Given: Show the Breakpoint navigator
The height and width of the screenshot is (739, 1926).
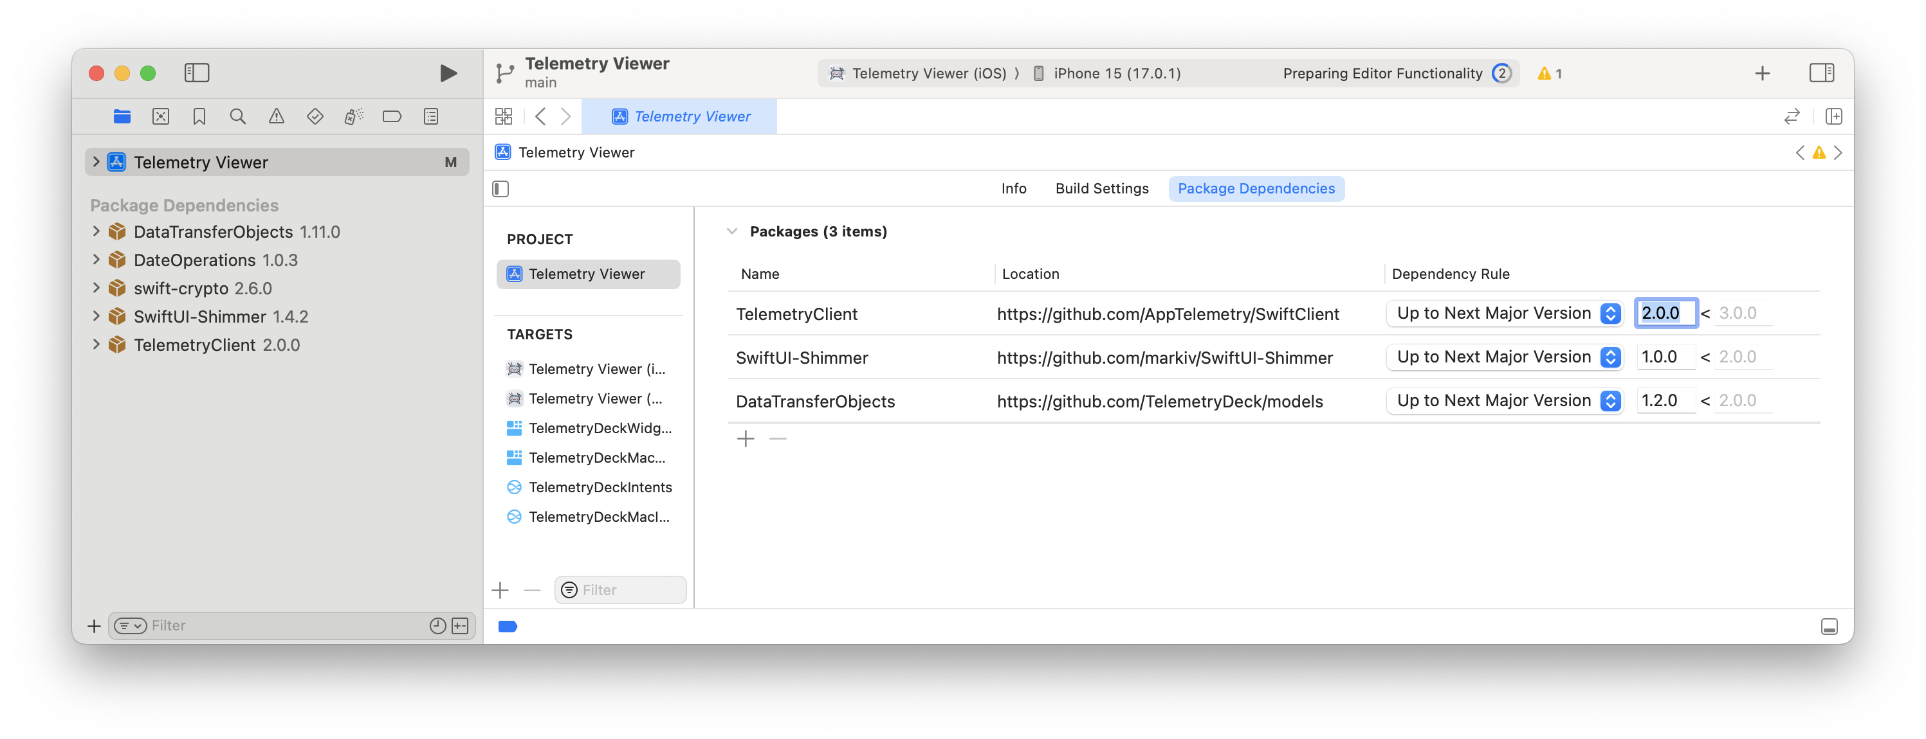Looking at the screenshot, I should click(x=392, y=116).
